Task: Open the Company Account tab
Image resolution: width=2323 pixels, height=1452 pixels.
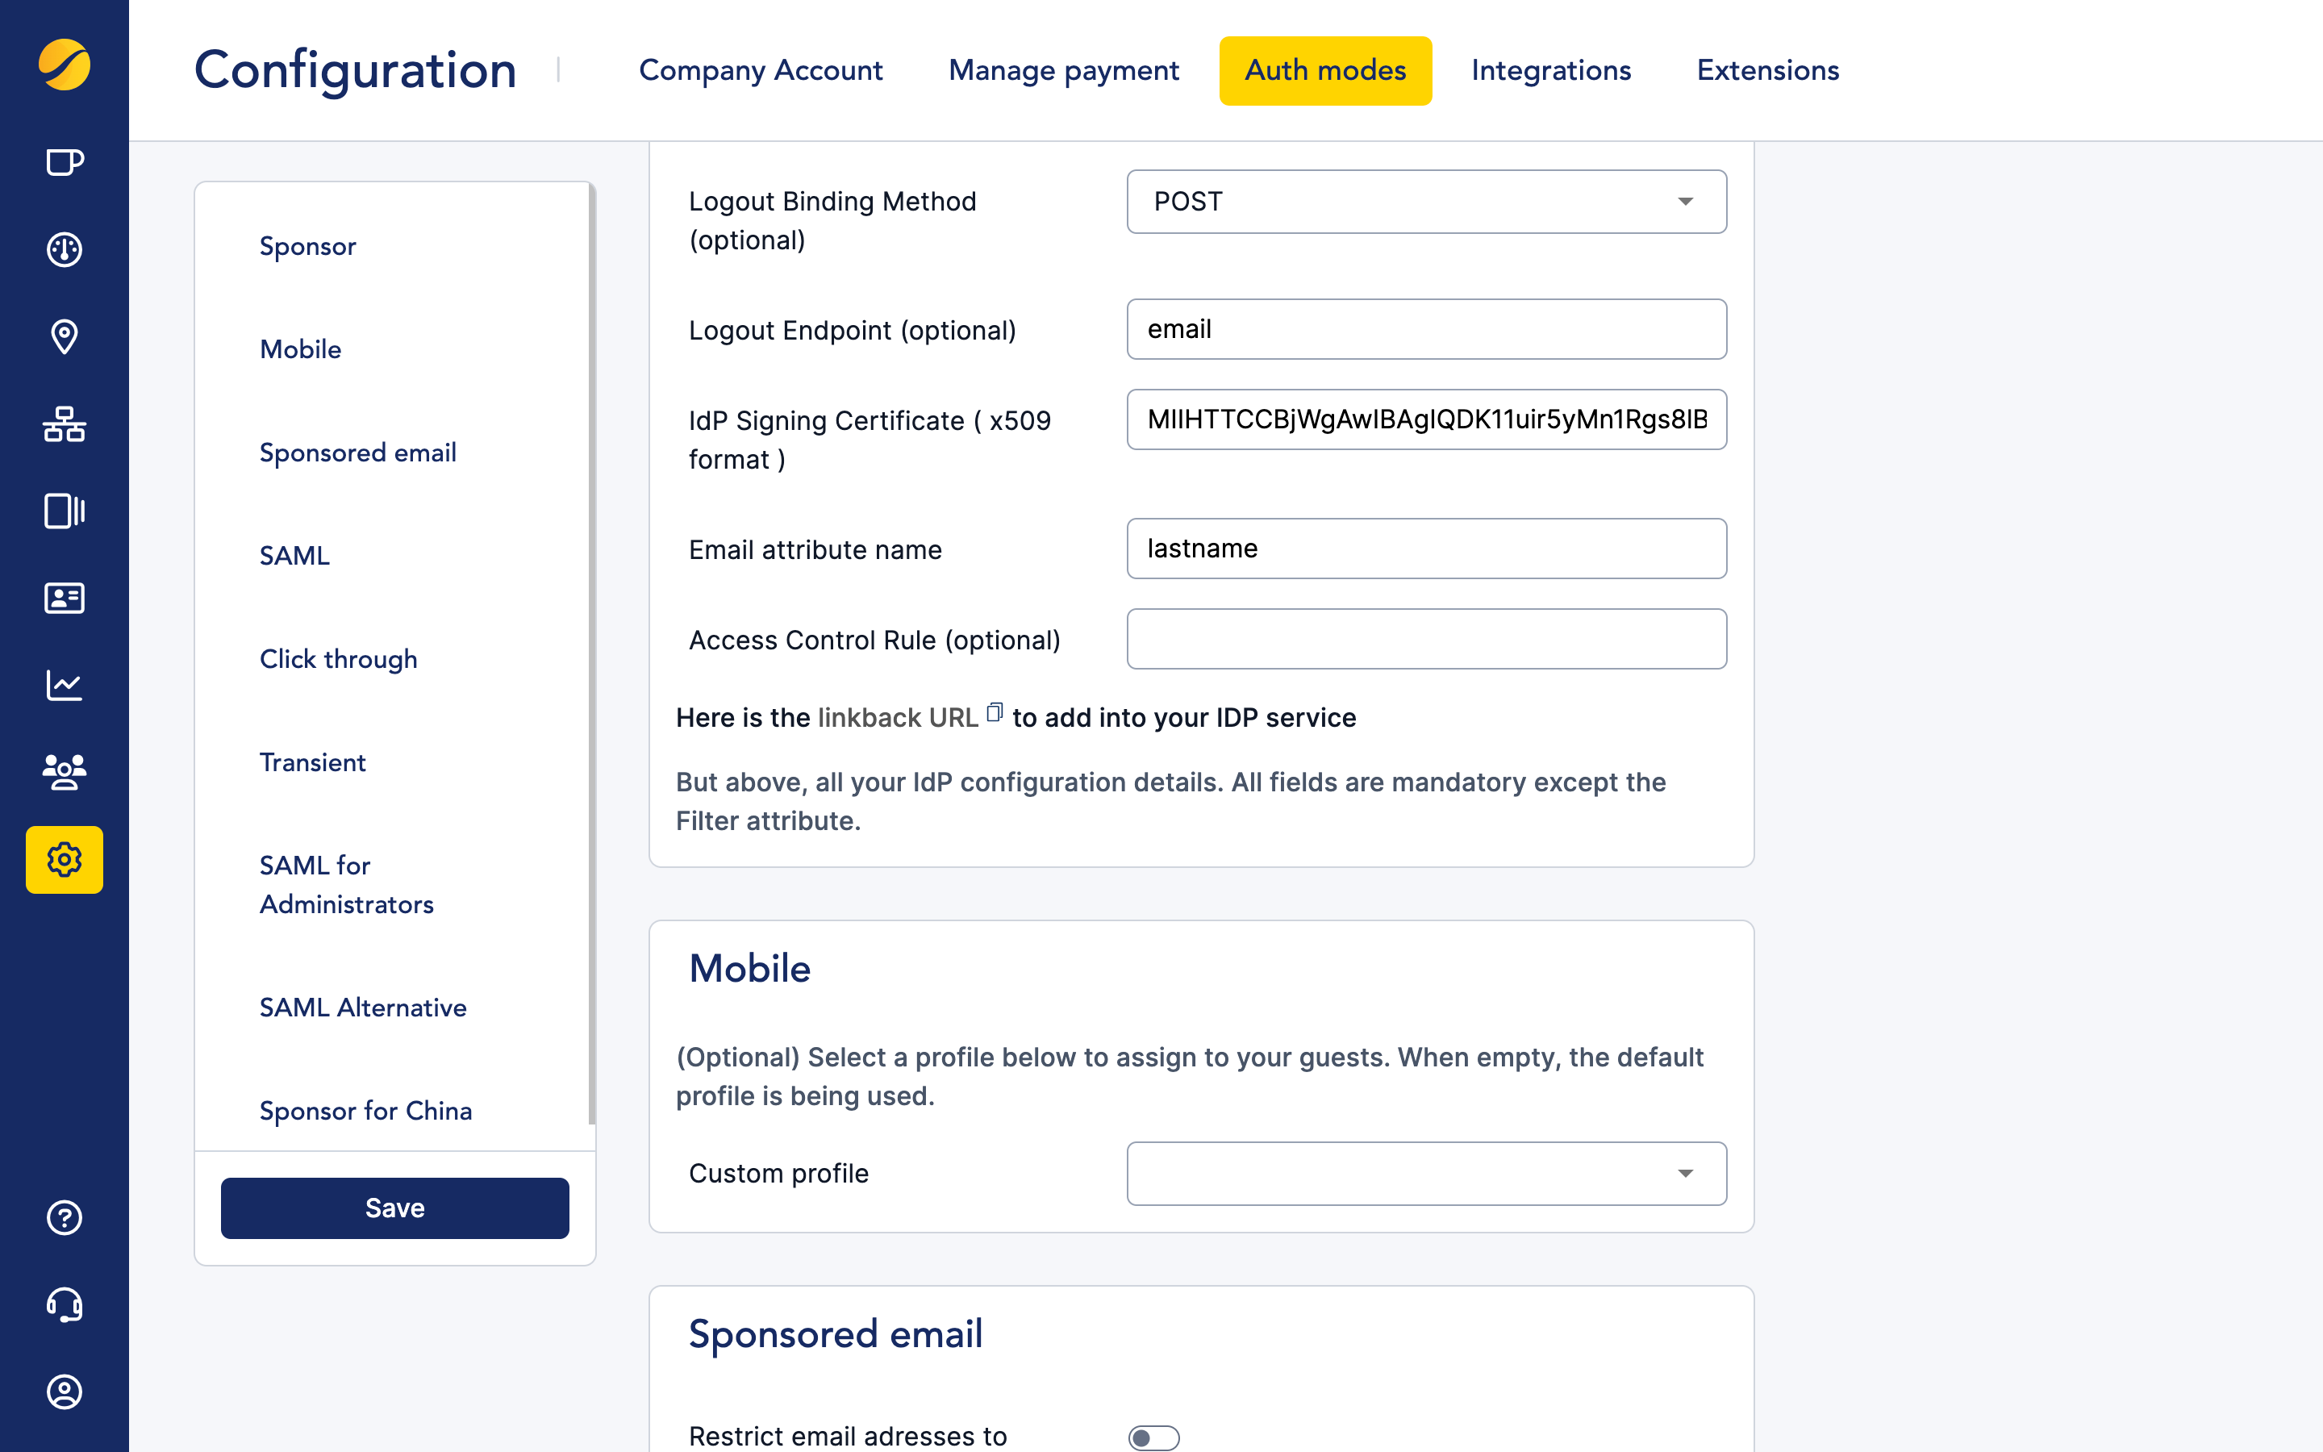Action: click(x=761, y=70)
